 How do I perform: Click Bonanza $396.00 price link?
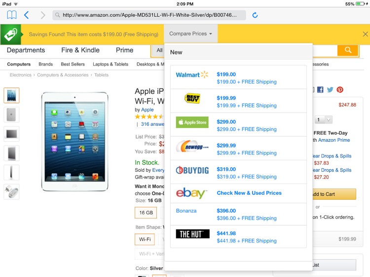(226, 211)
